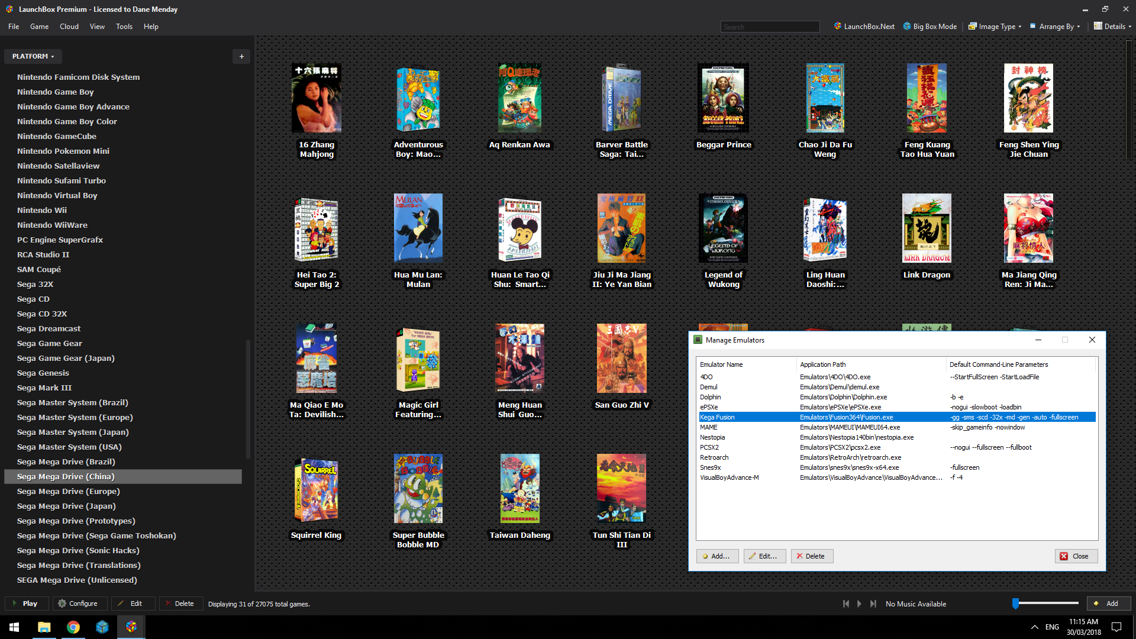Select Nintendo Game Boy Advance platform
Screen dimensions: 1136x639
[x=123, y=106]
